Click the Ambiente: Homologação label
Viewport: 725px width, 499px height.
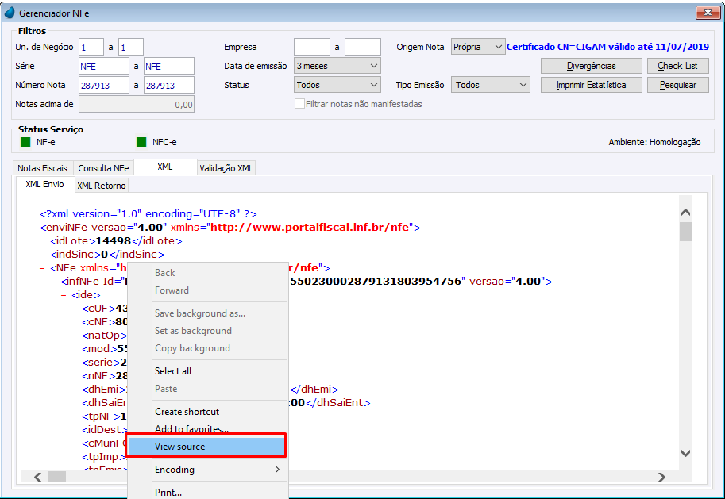[654, 142]
